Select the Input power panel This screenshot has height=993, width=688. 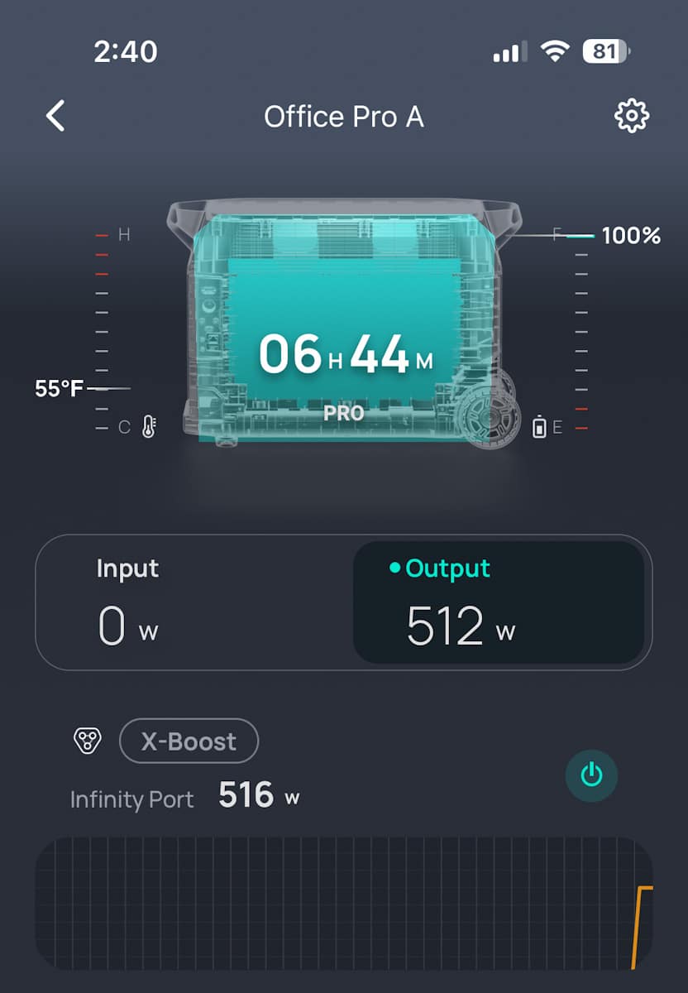[x=194, y=602]
